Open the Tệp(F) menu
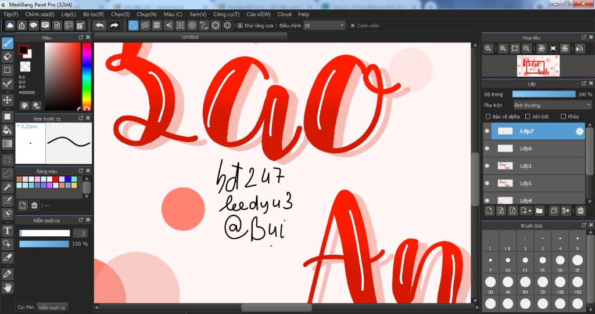The image size is (595, 314). pyautogui.click(x=11, y=15)
